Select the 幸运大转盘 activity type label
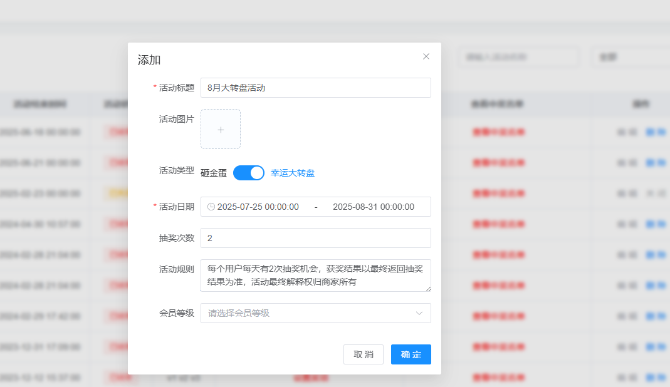 coord(293,173)
